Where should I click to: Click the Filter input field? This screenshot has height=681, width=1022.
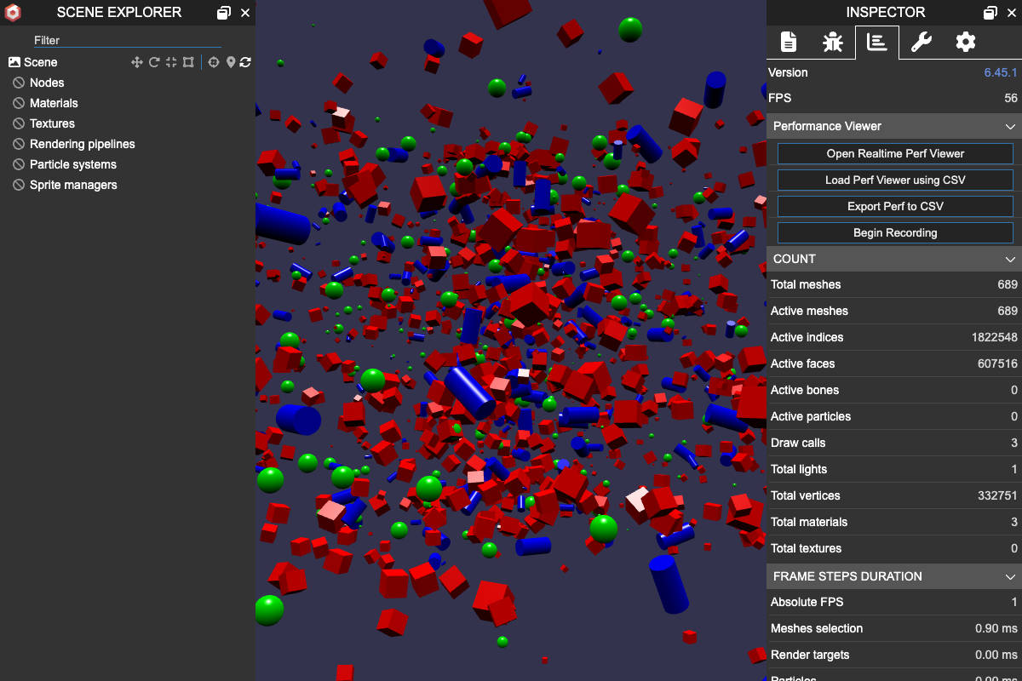128,40
